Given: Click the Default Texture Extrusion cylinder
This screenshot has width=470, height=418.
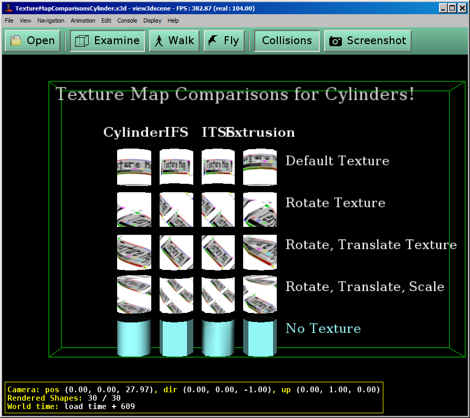Looking at the screenshot, I should (260, 167).
